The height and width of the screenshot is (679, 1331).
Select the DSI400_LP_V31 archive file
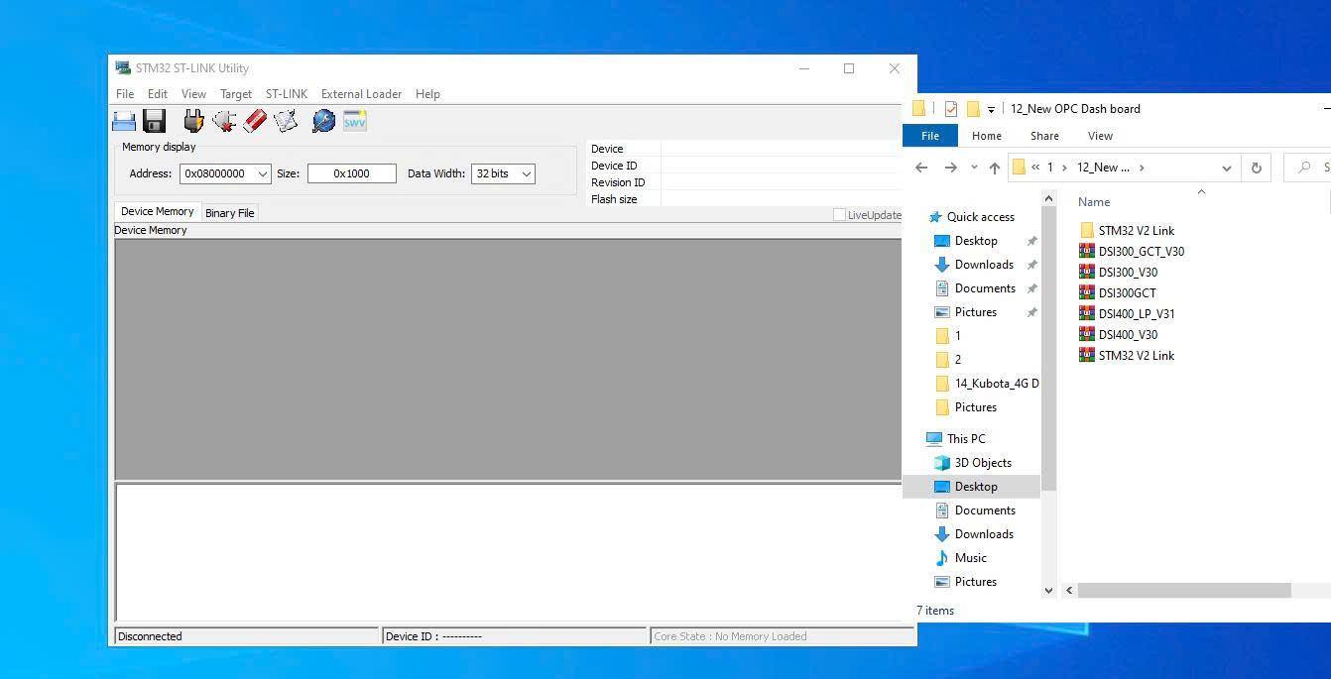pyautogui.click(x=1136, y=313)
